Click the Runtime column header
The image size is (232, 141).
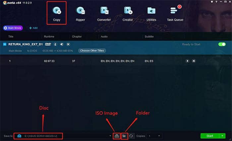pyautogui.click(x=49, y=37)
